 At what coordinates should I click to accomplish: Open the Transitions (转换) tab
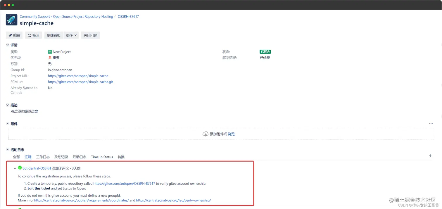[x=121, y=157]
